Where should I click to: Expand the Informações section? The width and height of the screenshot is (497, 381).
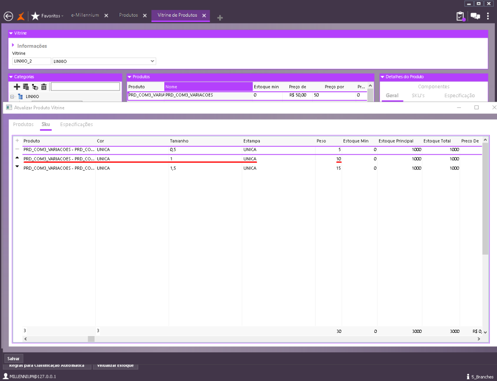click(14, 45)
